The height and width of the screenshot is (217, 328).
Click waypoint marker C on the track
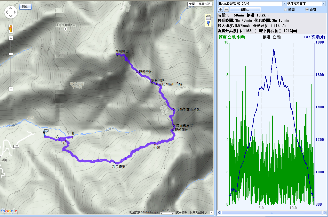(66, 141)
